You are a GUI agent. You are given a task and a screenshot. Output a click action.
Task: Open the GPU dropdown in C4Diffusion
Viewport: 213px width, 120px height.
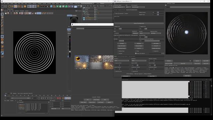128,7
